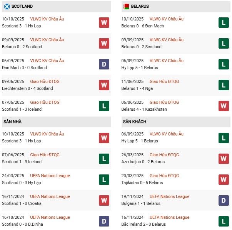Select the SÂN NHÀ section header
Image resolution: width=232 pixels, height=230 pixels.
pyautogui.click(x=13, y=122)
